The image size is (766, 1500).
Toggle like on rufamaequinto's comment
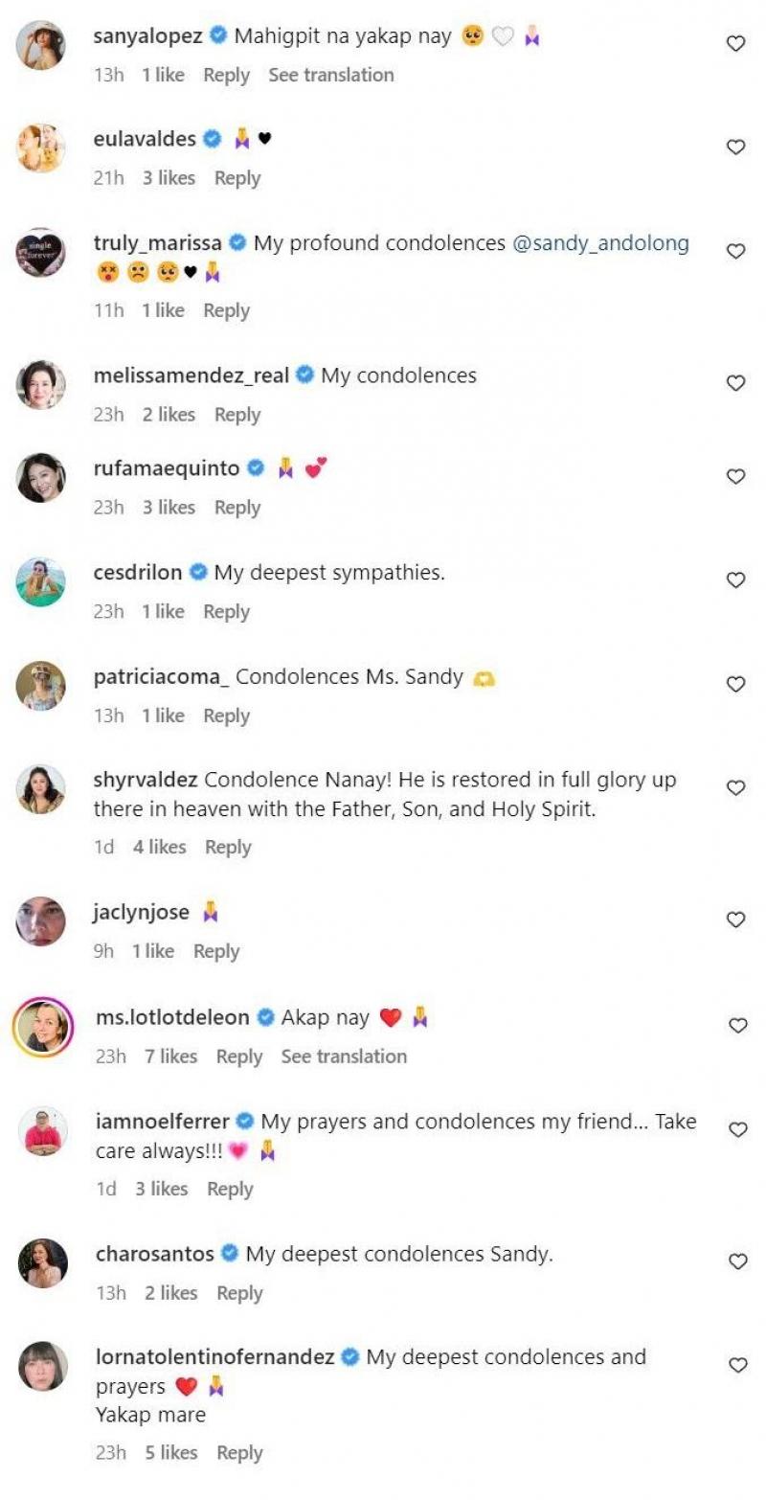pos(735,476)
